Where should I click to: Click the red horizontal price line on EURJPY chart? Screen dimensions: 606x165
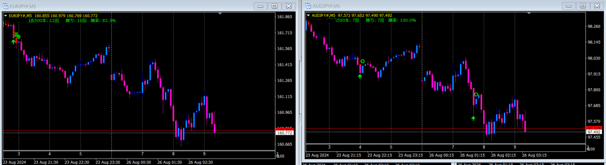click(x=139, y=130)
